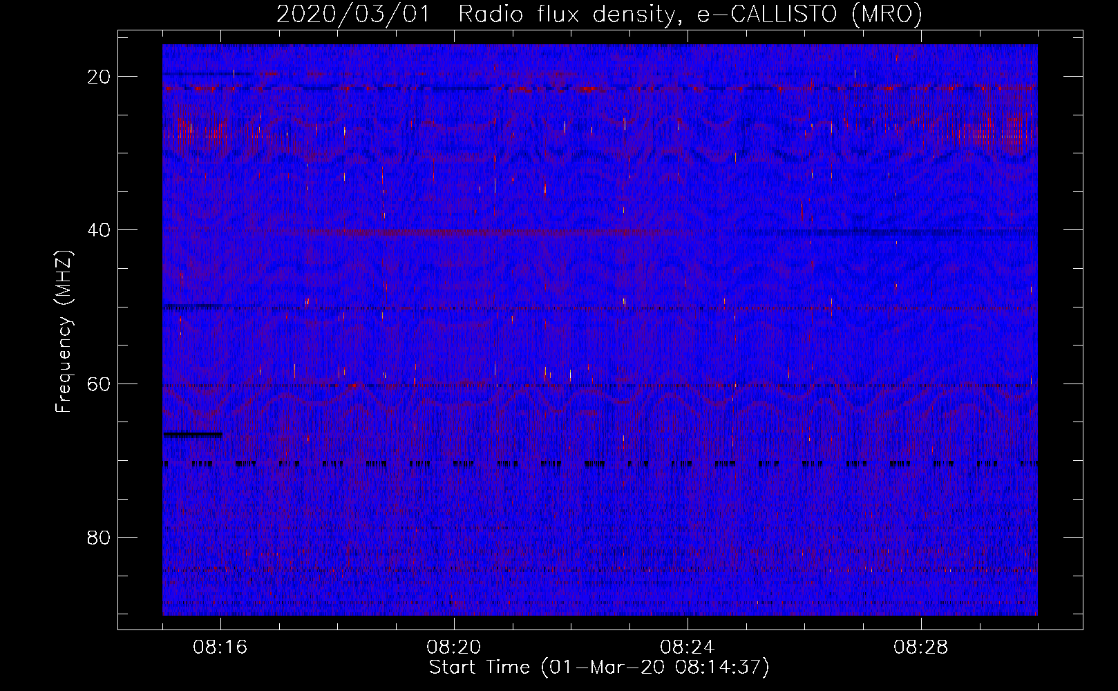Viewport: 1118px width, 691px height.
Task: Click the 08:24 time axis tick label
Action: [x=688, y=647]
